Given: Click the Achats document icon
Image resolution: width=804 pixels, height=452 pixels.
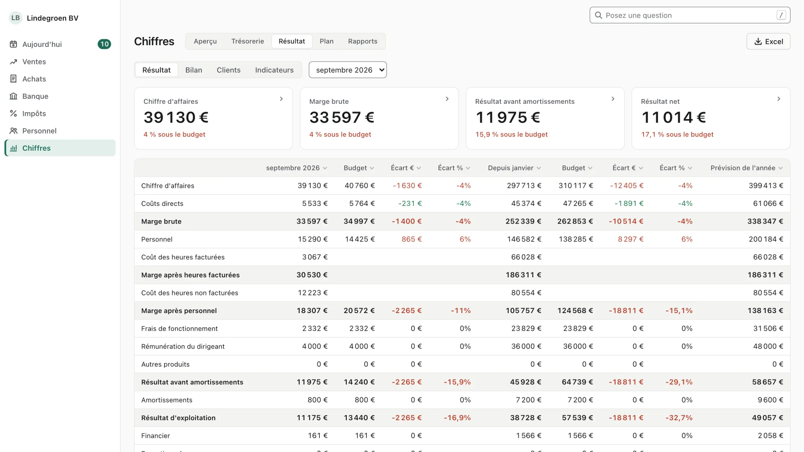Looking at the screenshot, I should [x=13, y=79].
